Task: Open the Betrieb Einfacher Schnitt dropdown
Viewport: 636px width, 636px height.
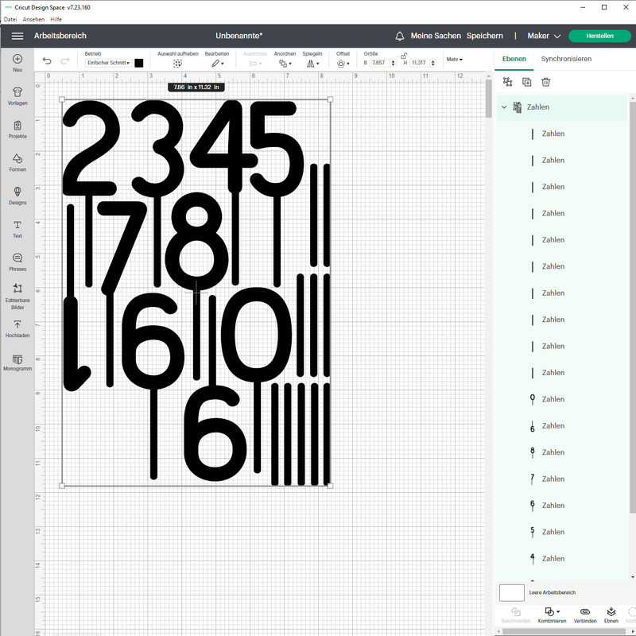Action: point(108,63)
